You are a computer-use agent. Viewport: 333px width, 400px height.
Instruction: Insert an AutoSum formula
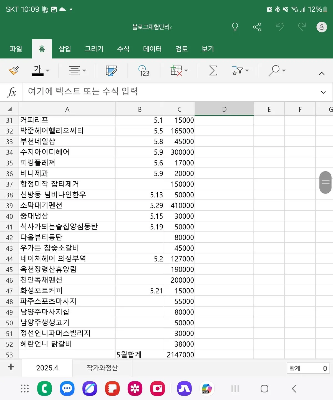[212, 71]
